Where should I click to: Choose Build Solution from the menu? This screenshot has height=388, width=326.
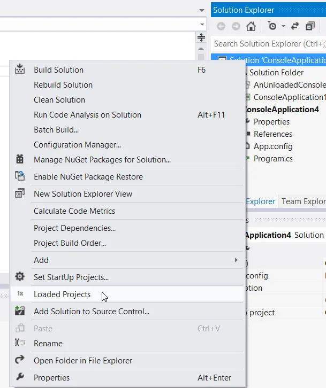pos(127,70)
